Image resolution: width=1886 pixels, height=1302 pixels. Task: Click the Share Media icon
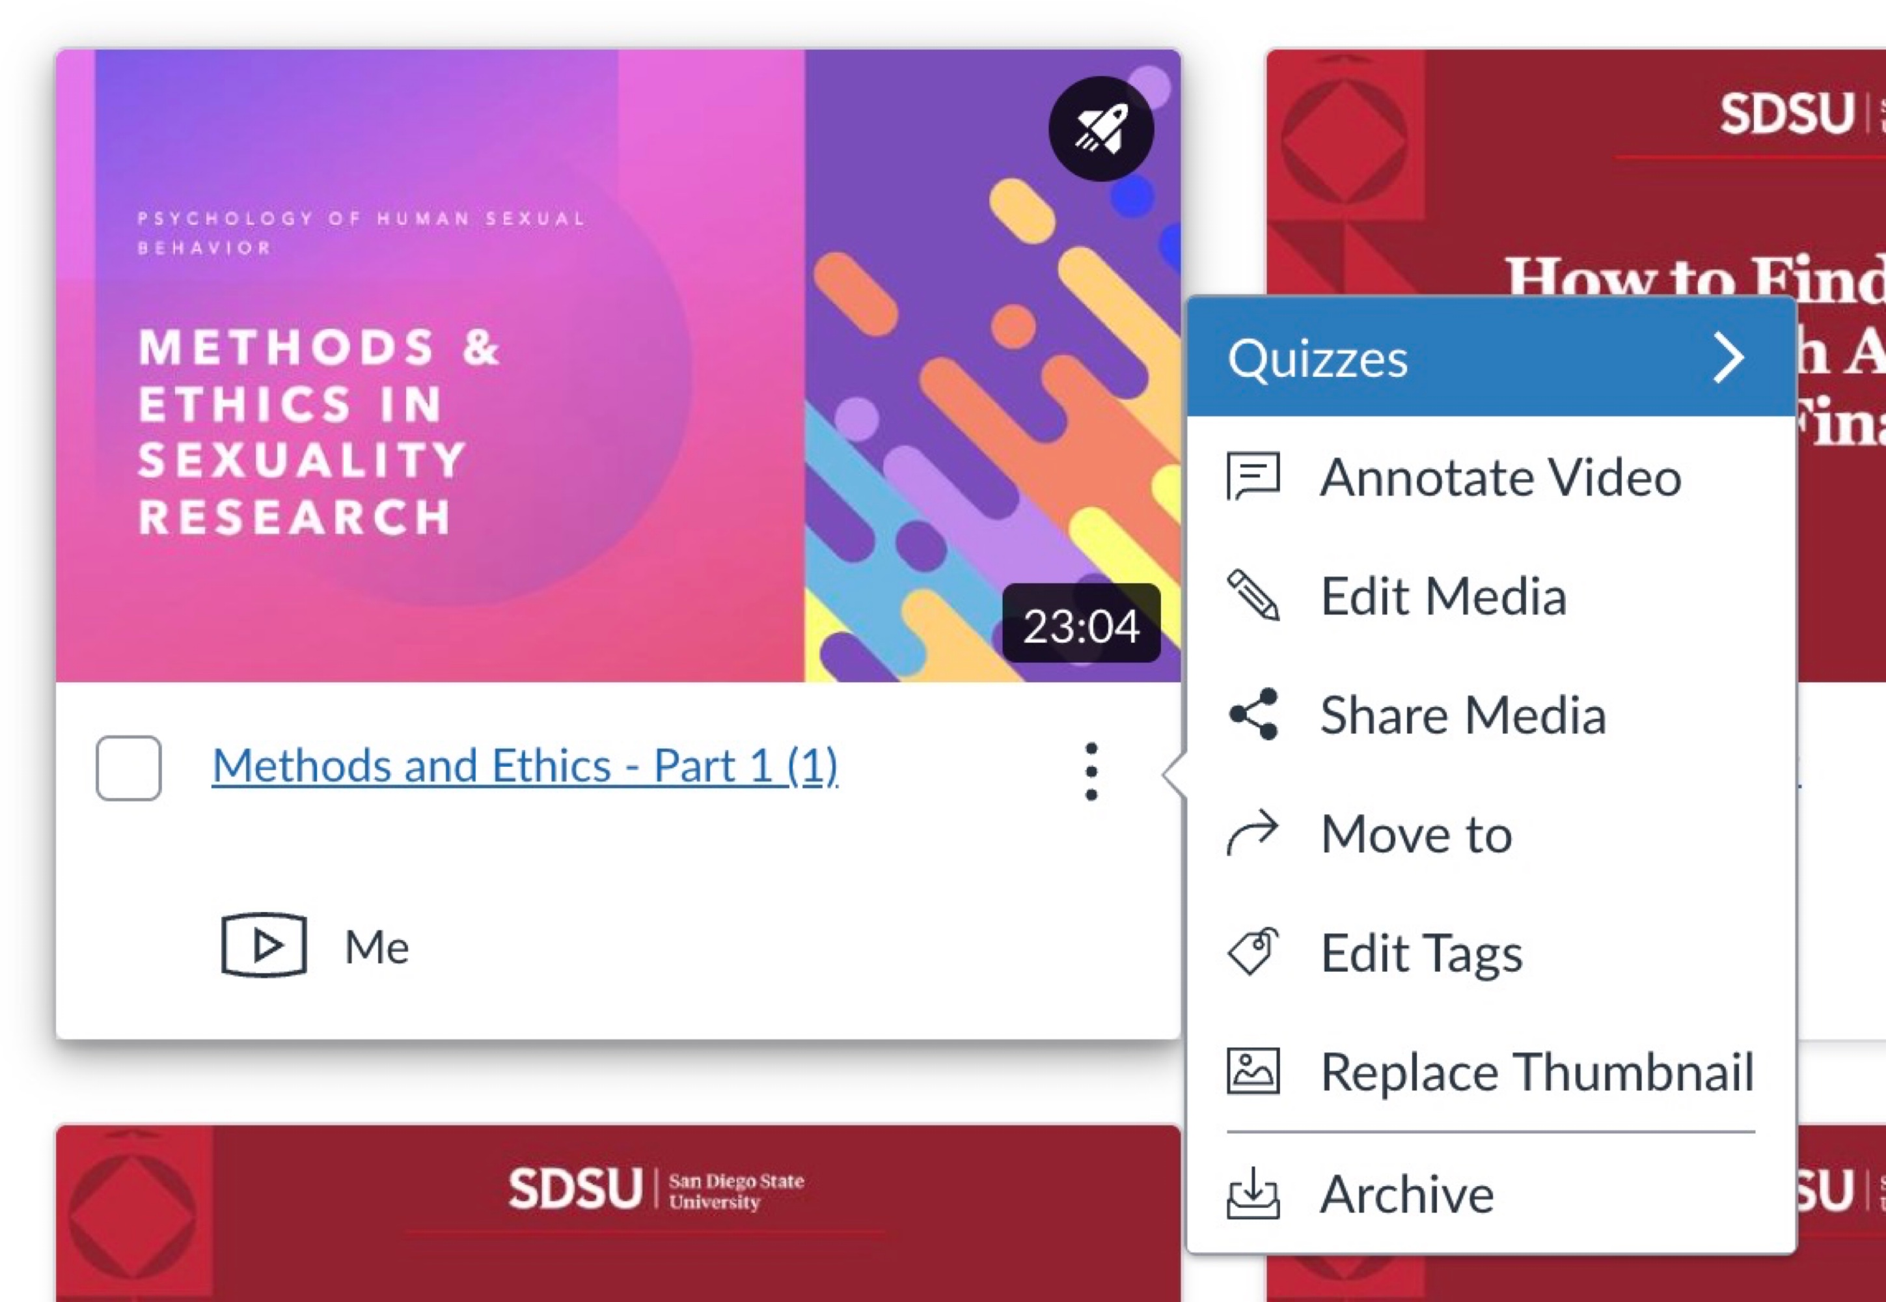(1252, 713)
